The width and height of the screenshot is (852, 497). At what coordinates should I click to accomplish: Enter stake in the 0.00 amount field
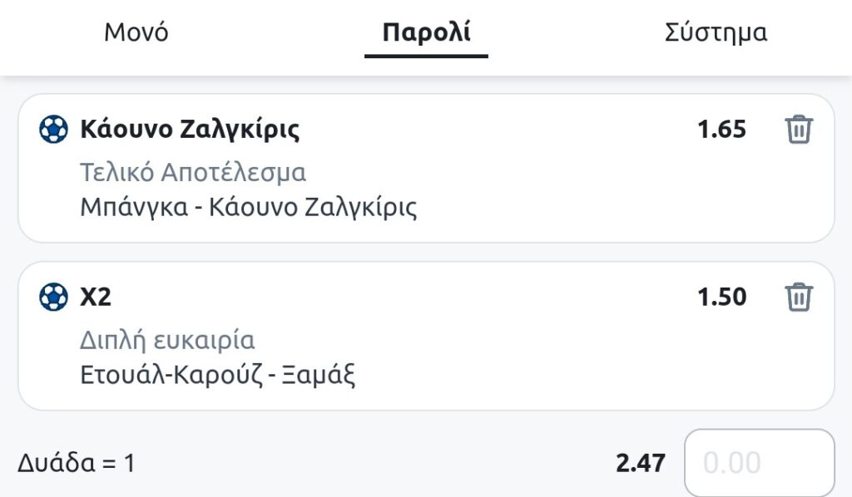(759, 463)
